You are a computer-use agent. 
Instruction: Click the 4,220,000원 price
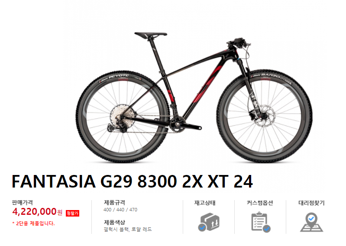pyautogui.click(x=38, y=212)
